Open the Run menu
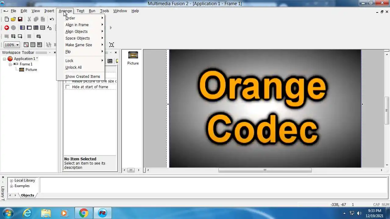 click(x=92, y=11)
